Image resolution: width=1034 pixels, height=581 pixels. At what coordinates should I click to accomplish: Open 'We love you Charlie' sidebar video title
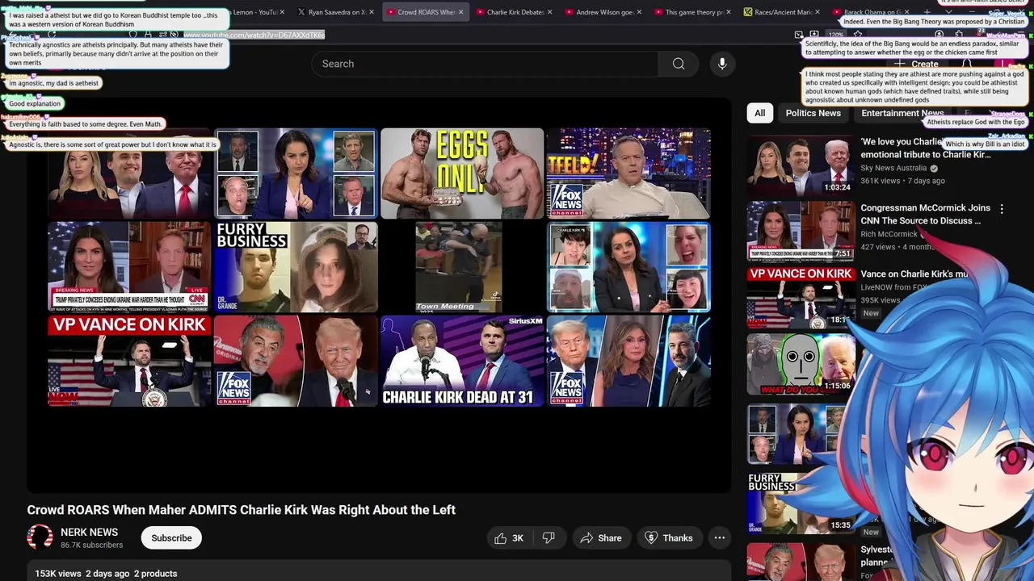point(926,148)
